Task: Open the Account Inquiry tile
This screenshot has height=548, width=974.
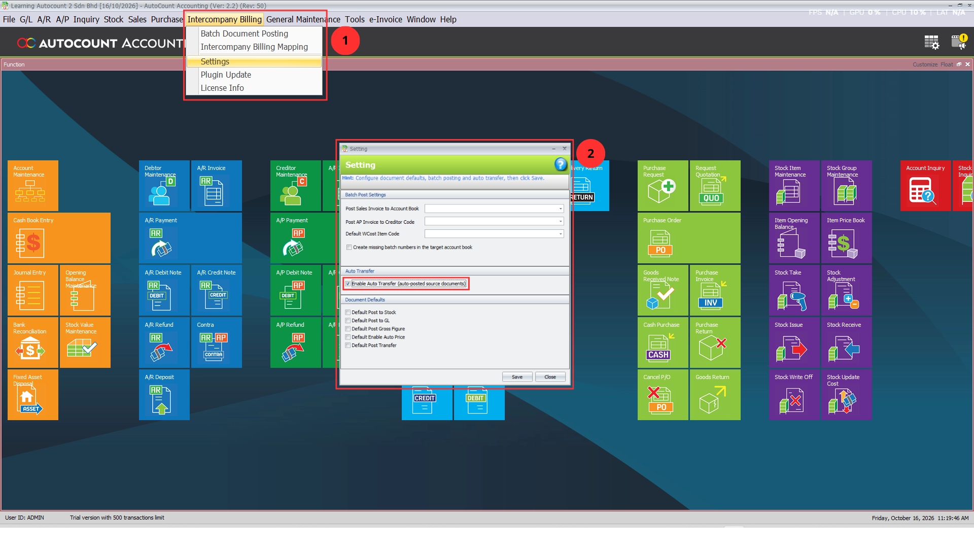Action: (x=926, y=186)
